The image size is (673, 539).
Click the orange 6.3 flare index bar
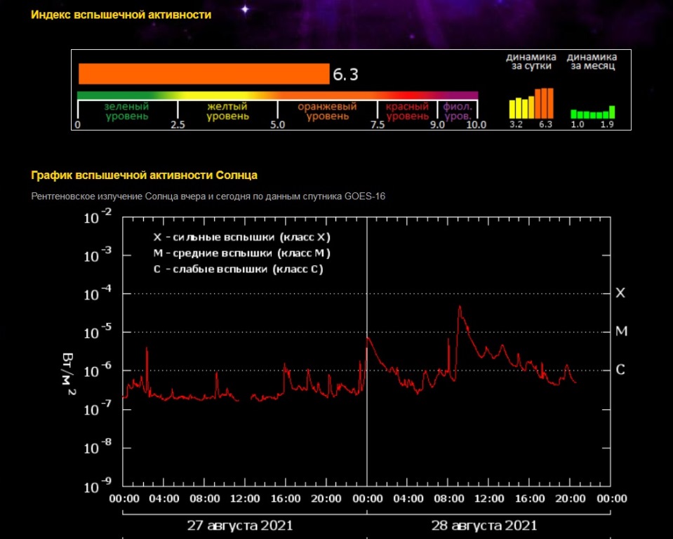point(204,74)
